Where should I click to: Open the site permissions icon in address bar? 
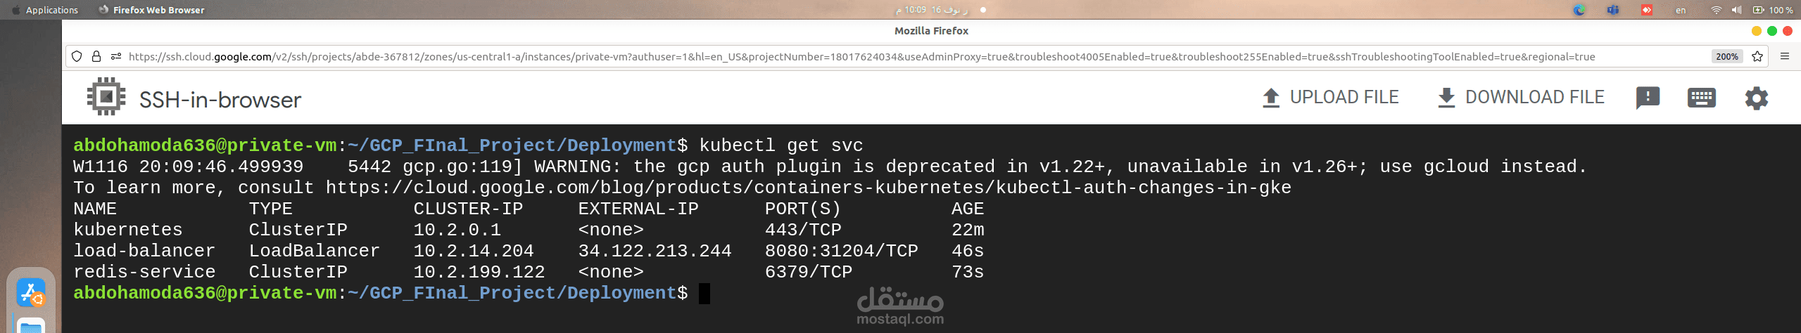click(115, 56)
